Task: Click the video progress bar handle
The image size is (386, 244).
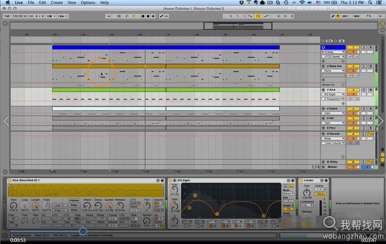Action: point(83,231)
